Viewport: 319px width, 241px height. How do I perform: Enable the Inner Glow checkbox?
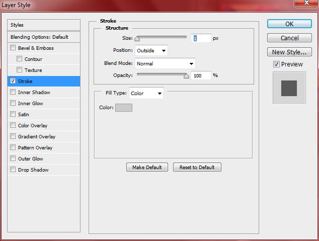(x=13, y=103)
